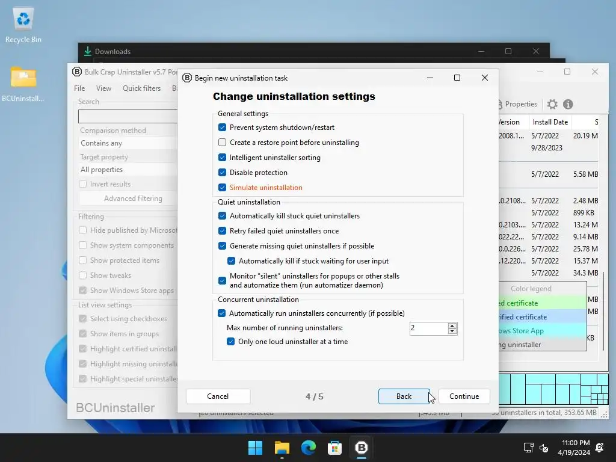The width and height of the screenshot is (616, 462).
Task: Toggle Show protected items
Action: [x=83, y=260]
